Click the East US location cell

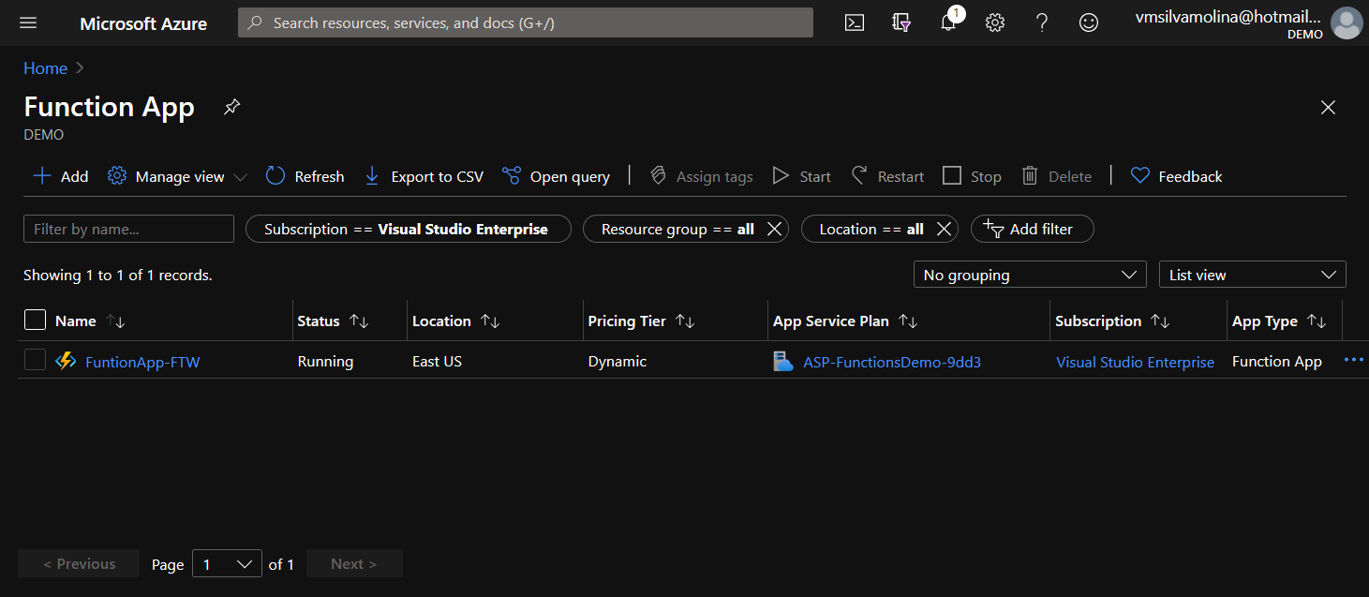coord(437,362)
